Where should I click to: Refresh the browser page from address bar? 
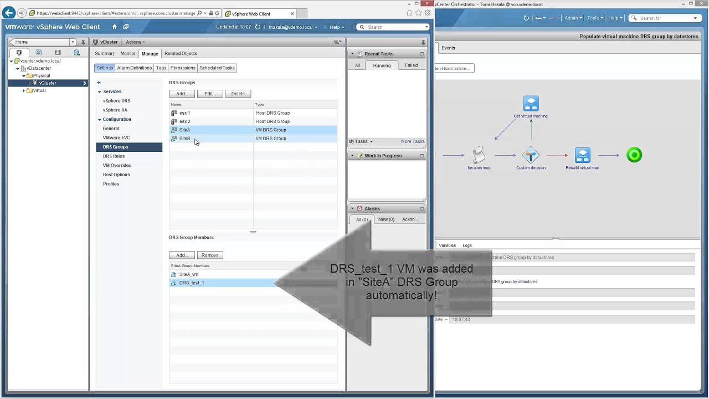[217, 13]
